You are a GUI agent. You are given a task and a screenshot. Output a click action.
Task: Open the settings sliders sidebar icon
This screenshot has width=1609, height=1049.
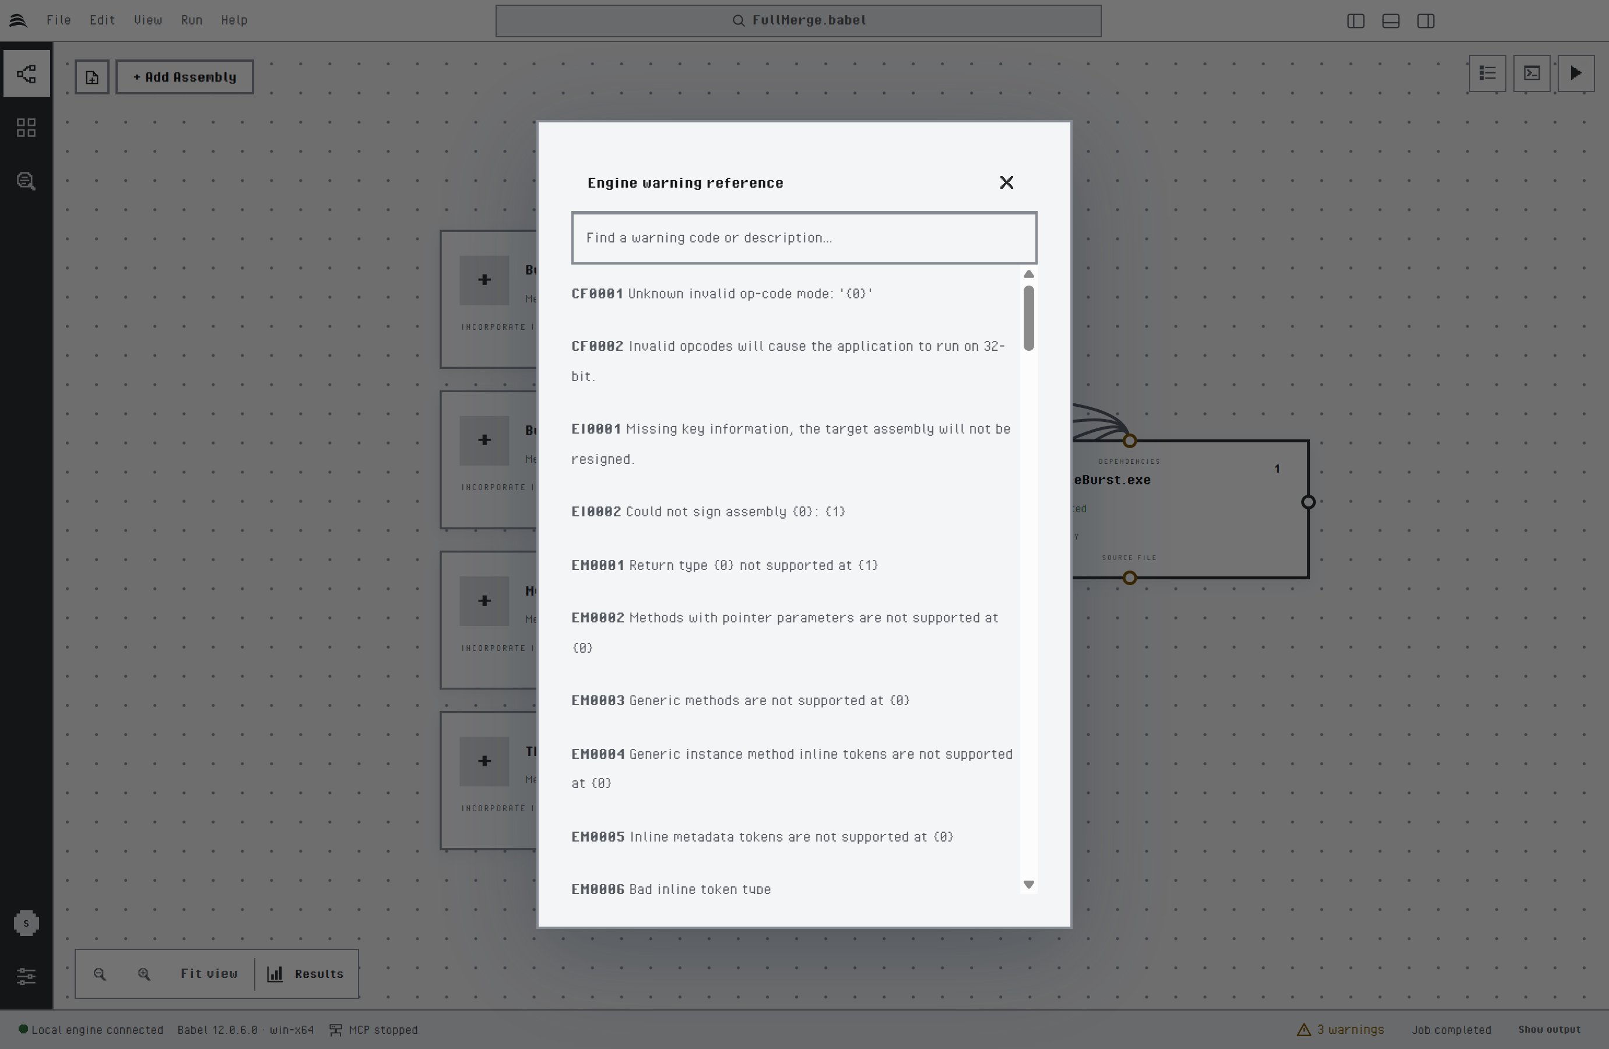26,976
